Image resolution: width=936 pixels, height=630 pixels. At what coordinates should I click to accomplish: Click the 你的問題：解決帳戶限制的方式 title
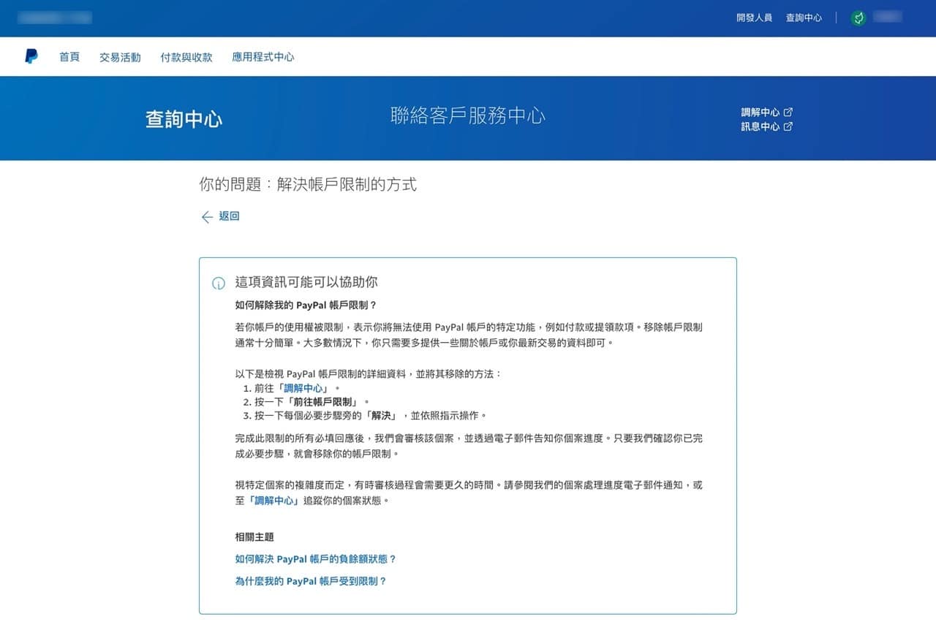pos(308,184)
